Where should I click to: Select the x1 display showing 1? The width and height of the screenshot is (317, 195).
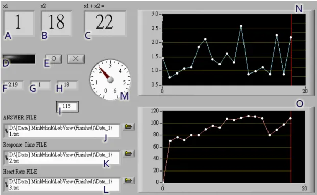pos(18,23)
